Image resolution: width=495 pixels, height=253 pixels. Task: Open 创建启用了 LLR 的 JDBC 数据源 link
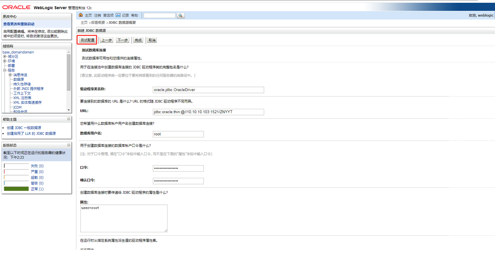point(31,134)
